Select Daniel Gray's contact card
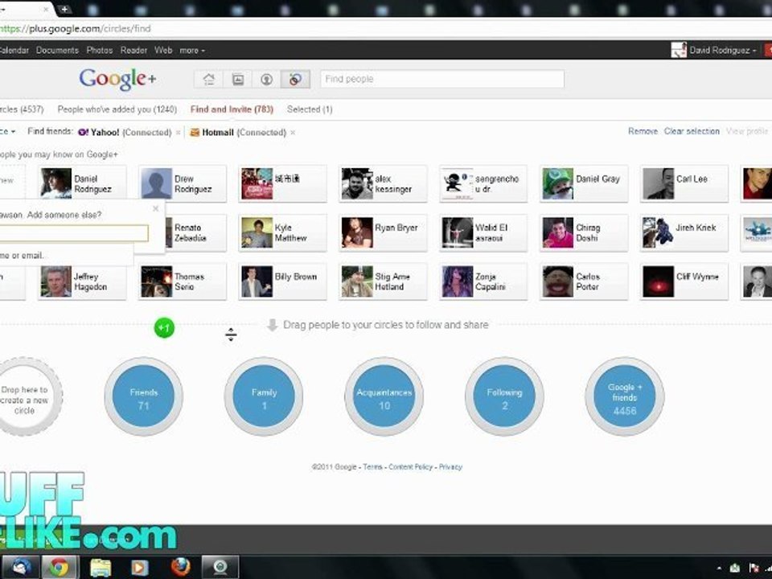 pyautogui.click(x=584, y=183)
